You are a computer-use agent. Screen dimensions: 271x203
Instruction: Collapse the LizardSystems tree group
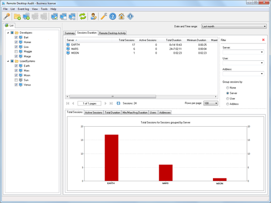coord(8,61)
